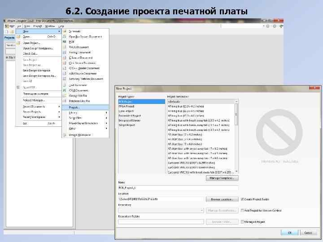The image size is (323, 242).
Task: Toggle the Create Project Folder checkbox
Action: 242,199
